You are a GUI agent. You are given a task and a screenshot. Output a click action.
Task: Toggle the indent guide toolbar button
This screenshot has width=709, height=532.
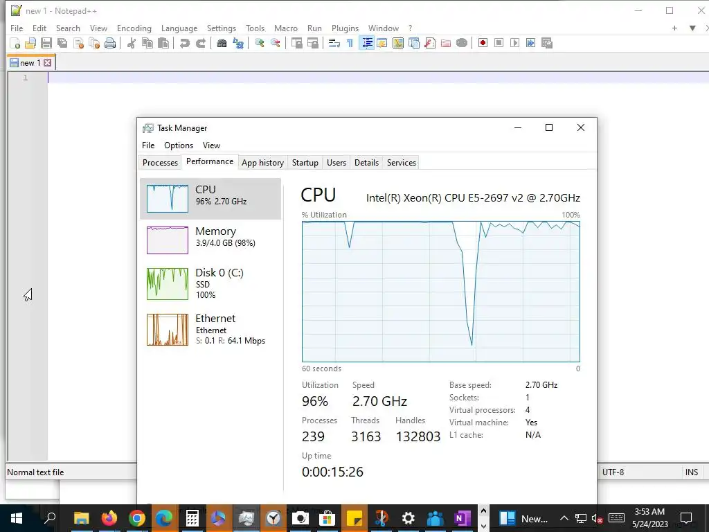tap(367, 43)
